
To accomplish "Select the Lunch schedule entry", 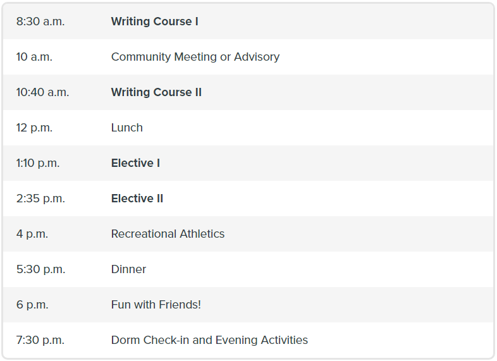I will click(x=127, y=128).
